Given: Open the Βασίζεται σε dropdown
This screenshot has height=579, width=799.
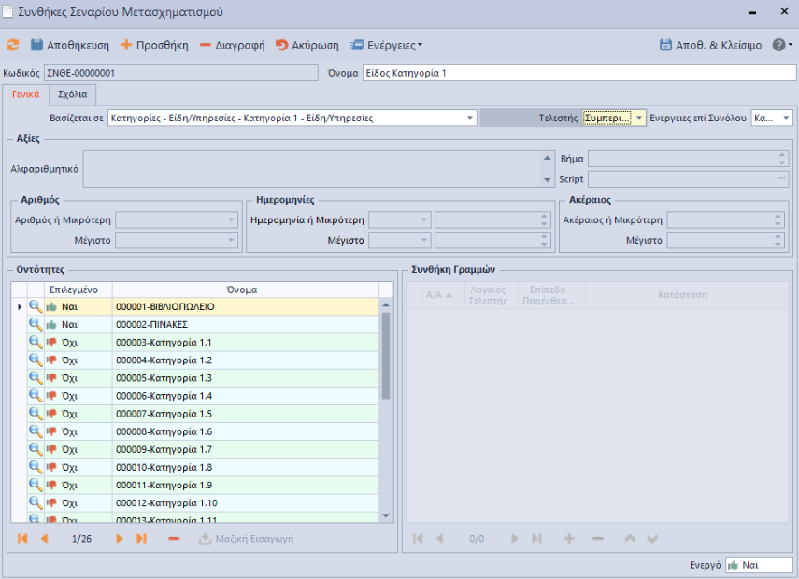Looking at the screenshot, I should (470, 119).
